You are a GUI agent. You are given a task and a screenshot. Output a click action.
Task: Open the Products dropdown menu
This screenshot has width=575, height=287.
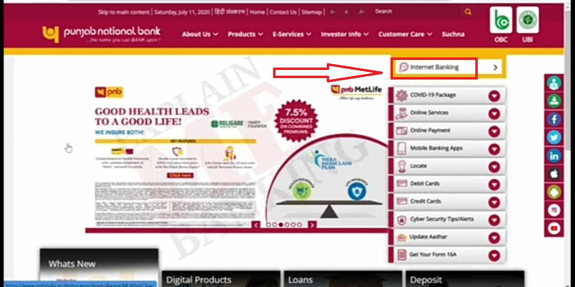pyautogui.click(x=245, y=34)
